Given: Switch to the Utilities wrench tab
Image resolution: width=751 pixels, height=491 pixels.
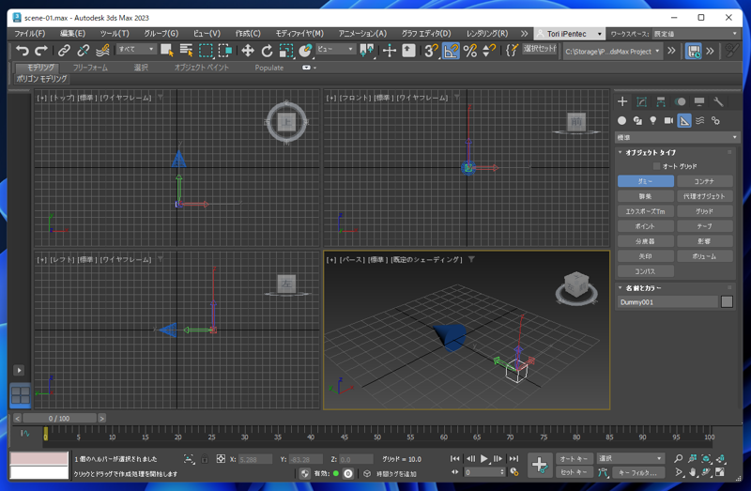Looking at the screenshot, I should click(718, 101).
